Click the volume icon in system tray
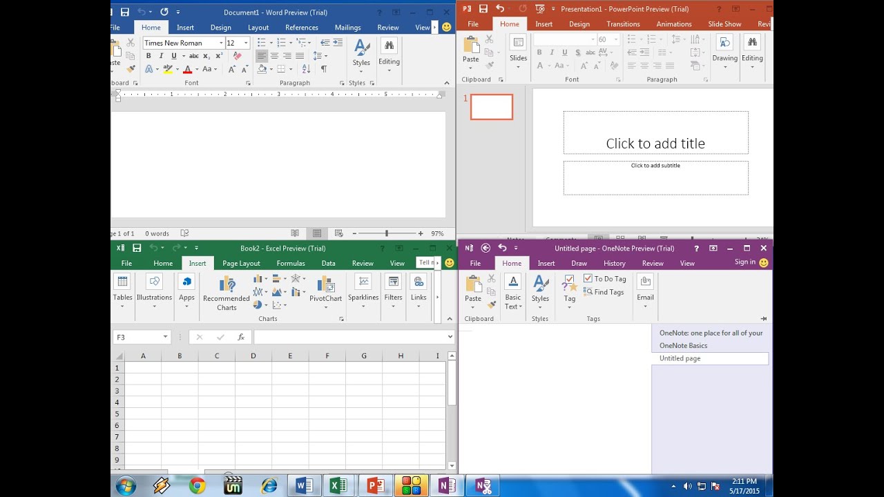The width and height of the screenshot is (884, 497). [x=687, y=486]
